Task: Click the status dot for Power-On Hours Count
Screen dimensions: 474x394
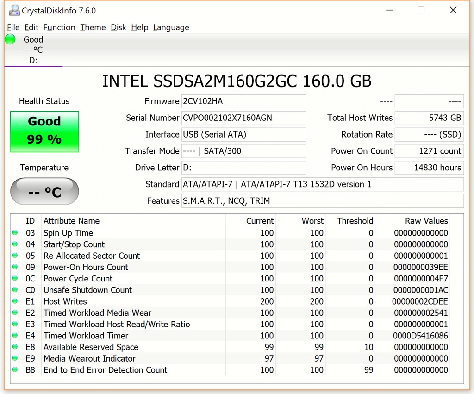Action: click(x=15, y=267)
